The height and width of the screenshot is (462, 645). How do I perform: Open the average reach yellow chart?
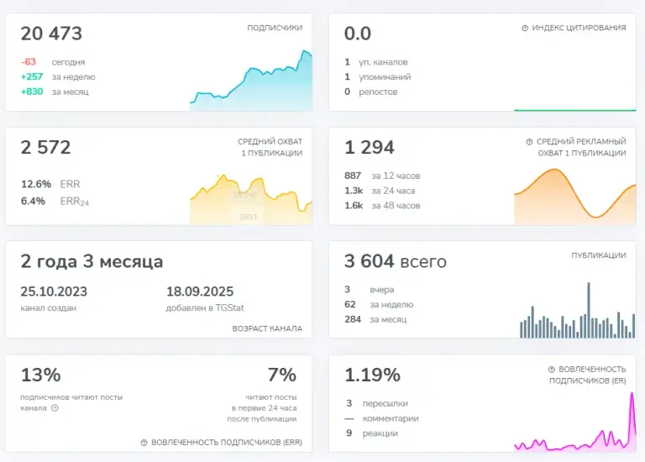tap(251, 200)
